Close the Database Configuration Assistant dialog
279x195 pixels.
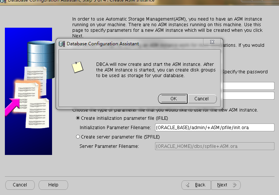pos(212,42)
